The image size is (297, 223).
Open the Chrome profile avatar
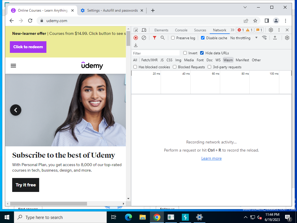(x=276, y=21)
